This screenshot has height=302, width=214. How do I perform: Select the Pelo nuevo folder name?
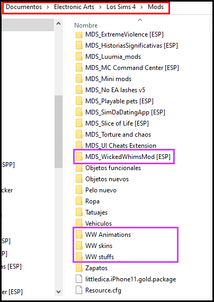click(x=101, y=190)
